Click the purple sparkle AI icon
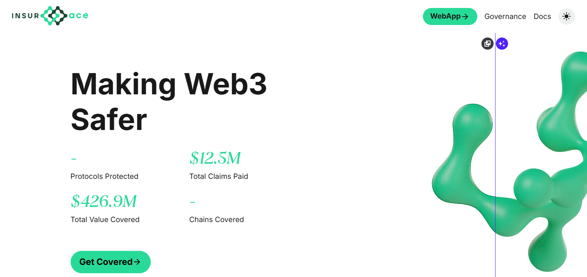 pyautogui.click(x=502, y=44)
